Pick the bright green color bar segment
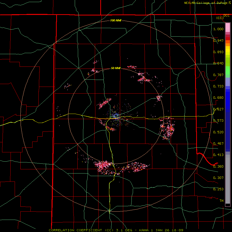Screen dimensions: 232x232 228,70
